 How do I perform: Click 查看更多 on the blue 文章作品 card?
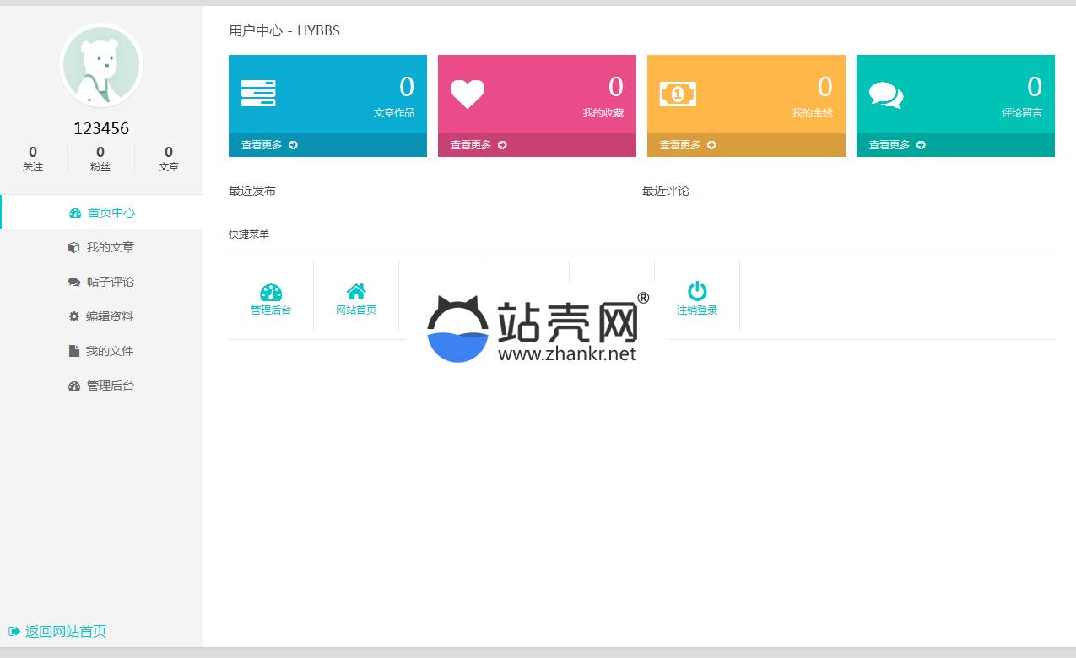pos(269,145)
